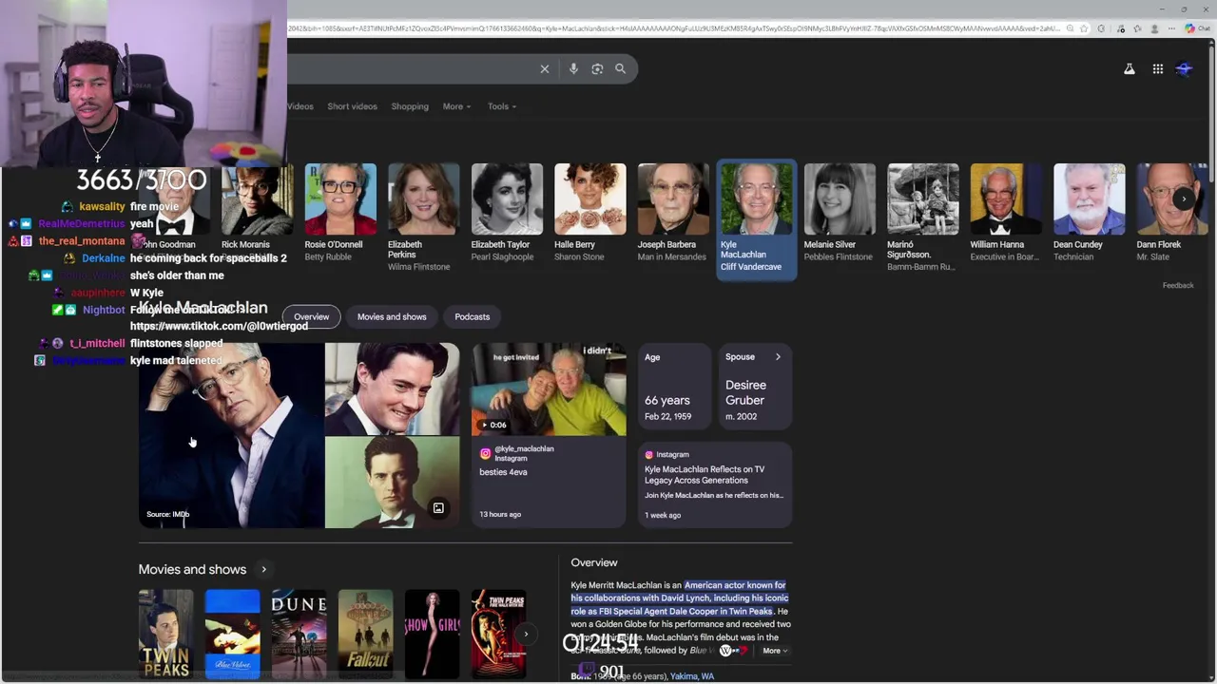Open the large IMDb-sourced photo of Kyle
The image size is (1217, 684).
tap(232, 435)
